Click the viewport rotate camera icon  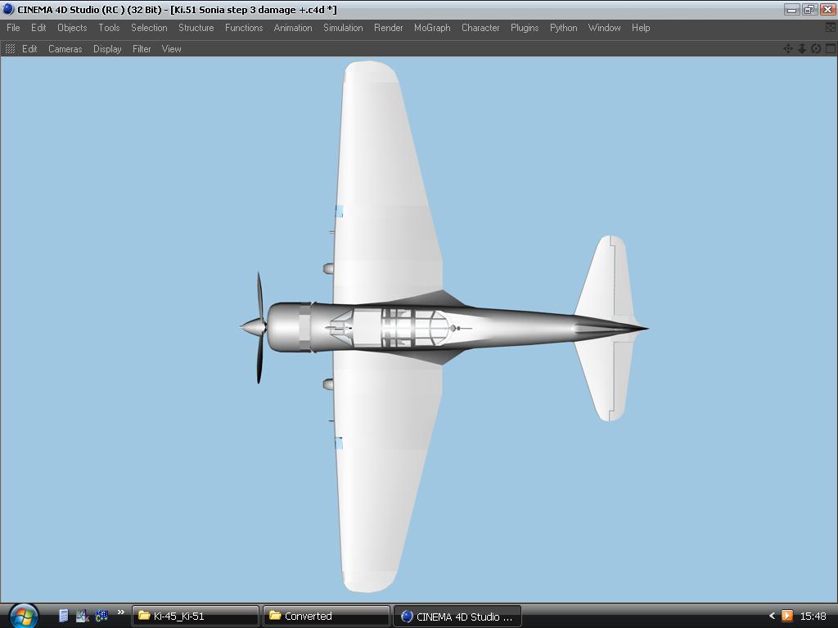coord(816,49)
